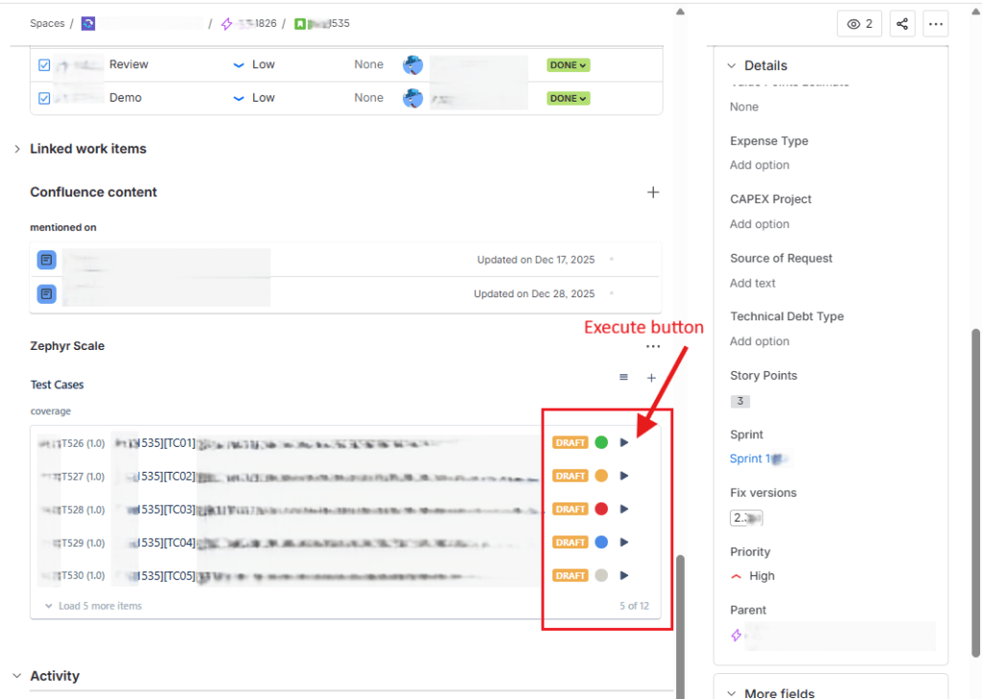
Task: Open the DRAFT status dropdown for TC02
Action: (571, 475)
